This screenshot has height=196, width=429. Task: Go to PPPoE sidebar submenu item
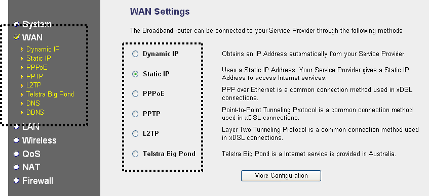(x=36, y=67)
